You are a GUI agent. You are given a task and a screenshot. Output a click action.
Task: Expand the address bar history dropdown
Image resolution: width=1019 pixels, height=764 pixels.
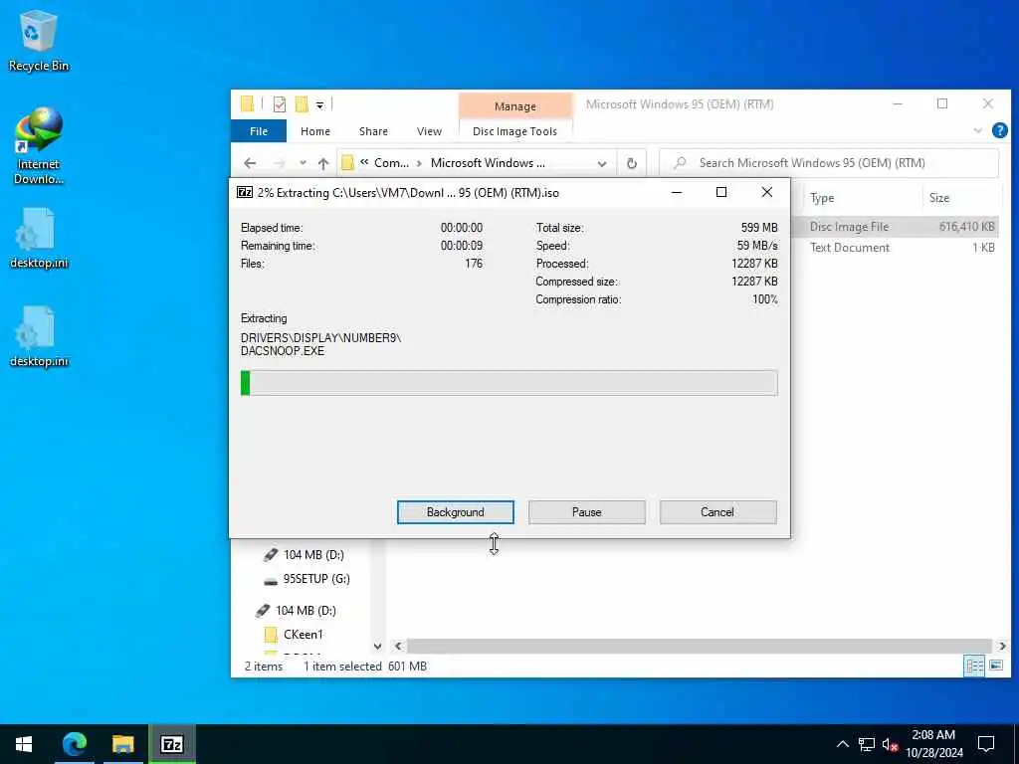coord(602,164)
